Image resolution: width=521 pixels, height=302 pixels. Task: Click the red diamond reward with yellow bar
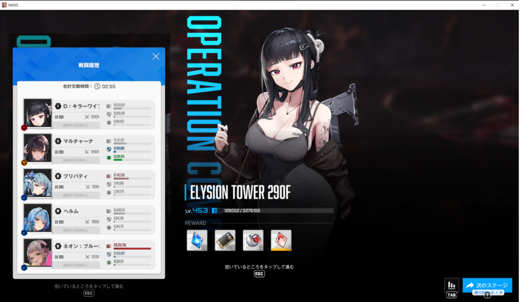coord(281,240)
